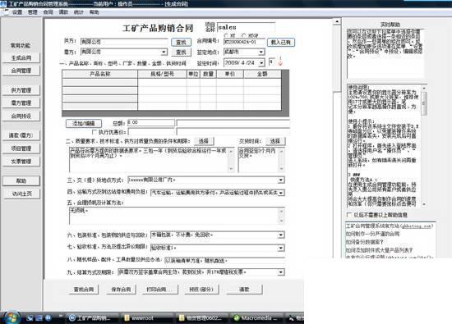
Task: Open the 合同 menu
Action: (48, 12)
